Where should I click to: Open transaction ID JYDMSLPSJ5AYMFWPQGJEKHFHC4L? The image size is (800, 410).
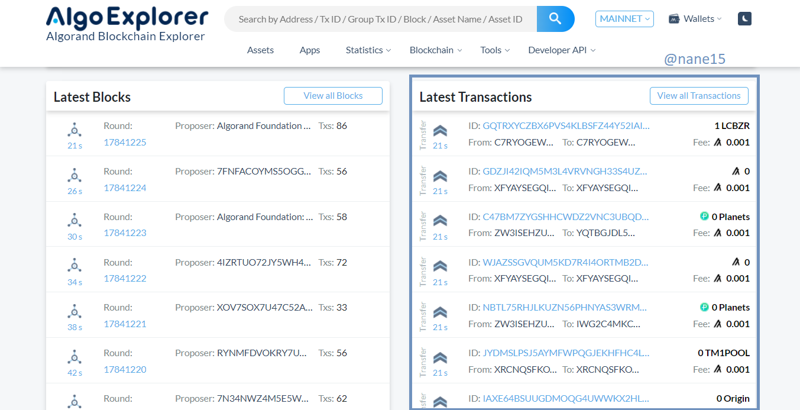tap(566, 353)
